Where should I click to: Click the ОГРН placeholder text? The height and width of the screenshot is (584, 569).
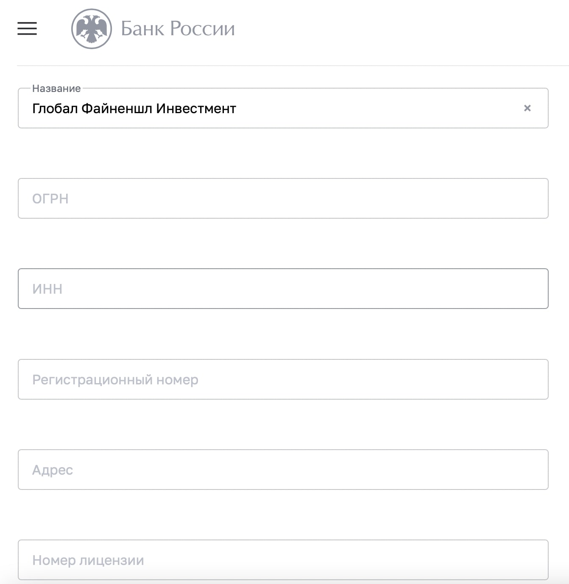click(50, 199)
